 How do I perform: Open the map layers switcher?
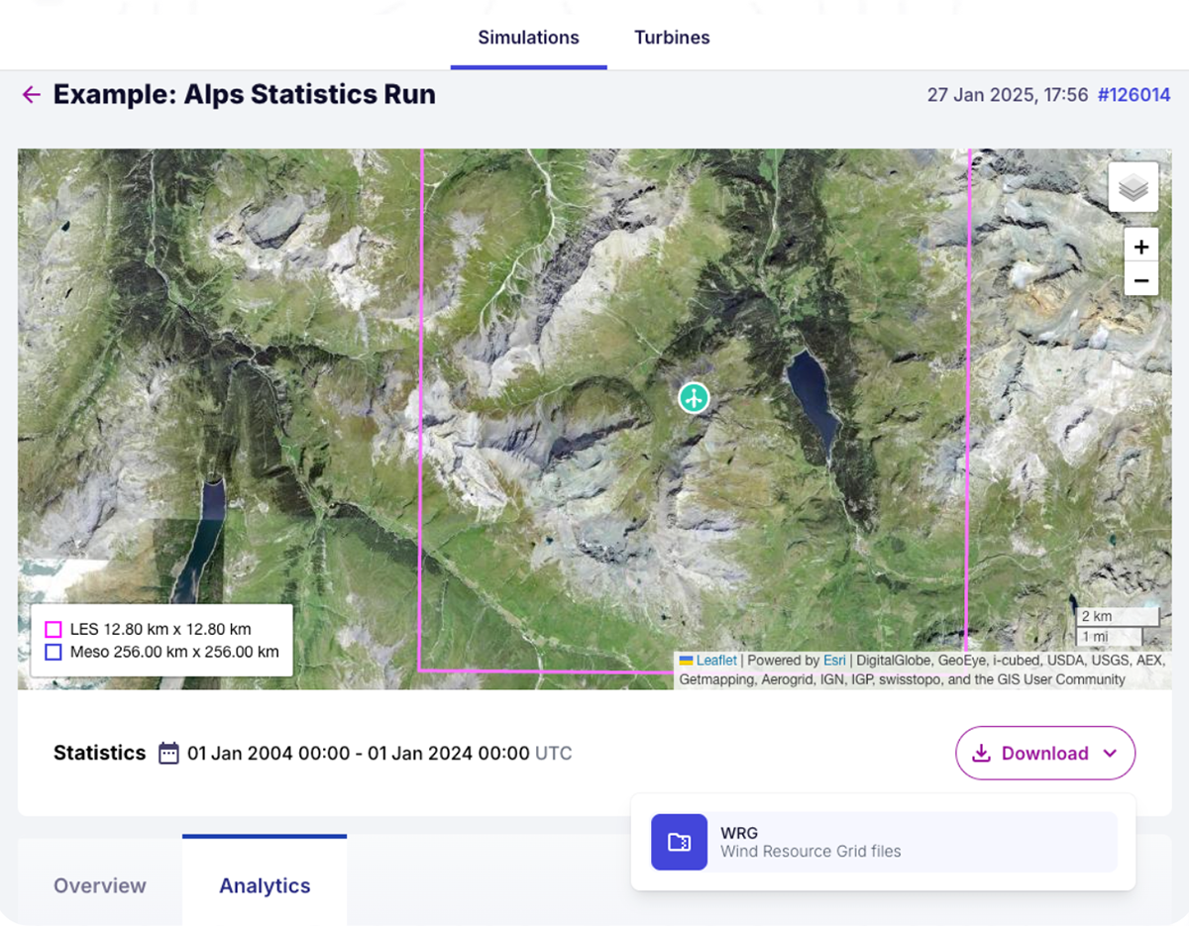[x=1133, y=187]
